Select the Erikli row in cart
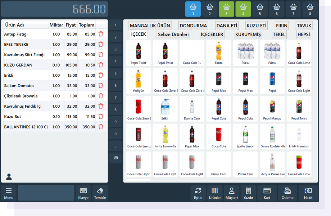The height and width of the screenshot is (216, 331). [x=54, y=75]
